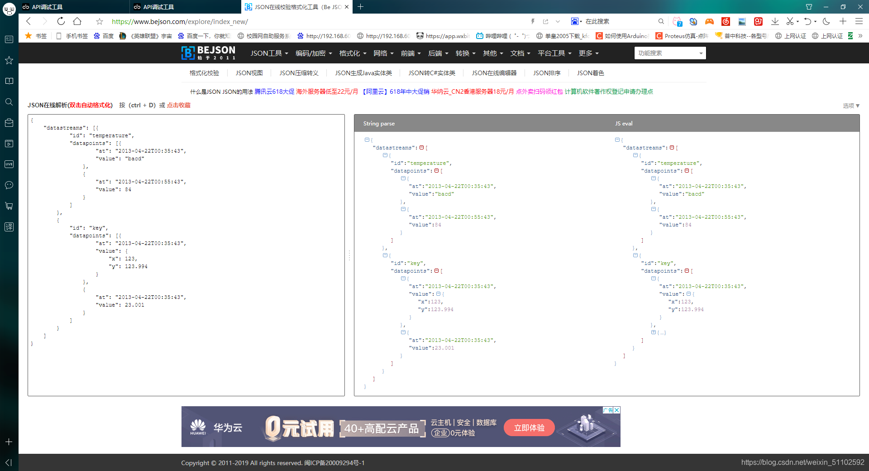
Task: Close the Huawei Cloud ad banner
Action: 616,410
